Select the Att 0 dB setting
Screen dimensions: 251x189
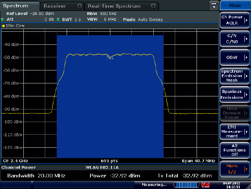pyautogui.click(x=30, y=20)
